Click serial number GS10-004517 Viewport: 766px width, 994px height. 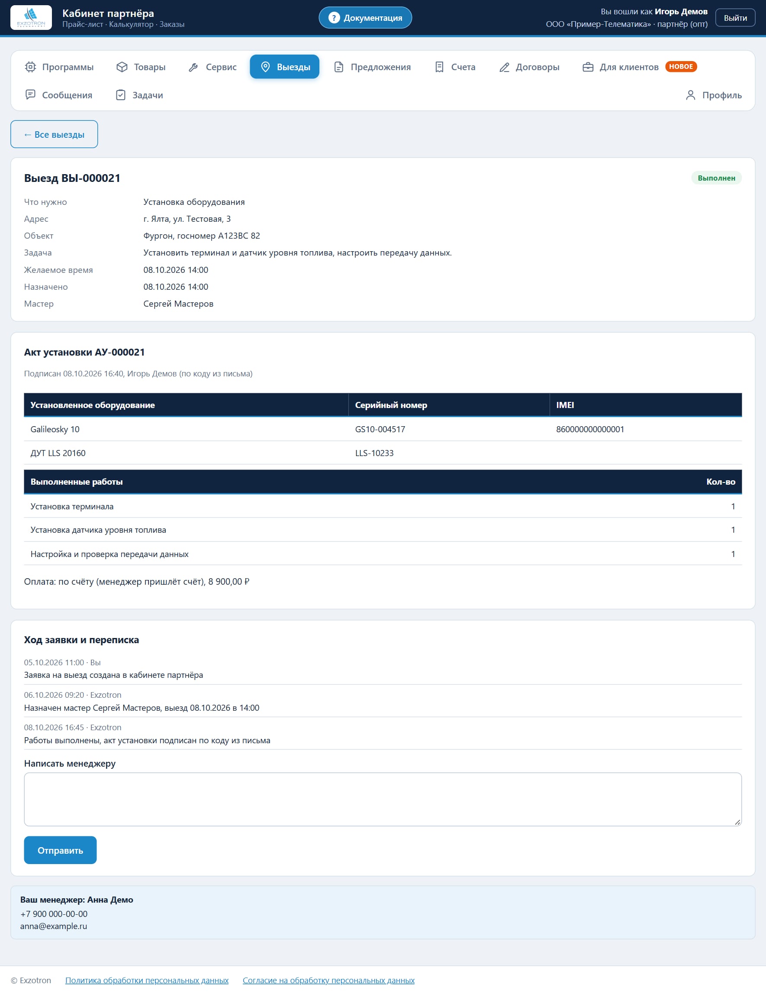click(x=380, y=429)
